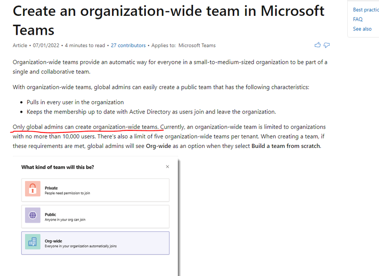Choose the Public team label
This screenshot has height=276, width=379.
pyautogui.click(x=50, y=214)
